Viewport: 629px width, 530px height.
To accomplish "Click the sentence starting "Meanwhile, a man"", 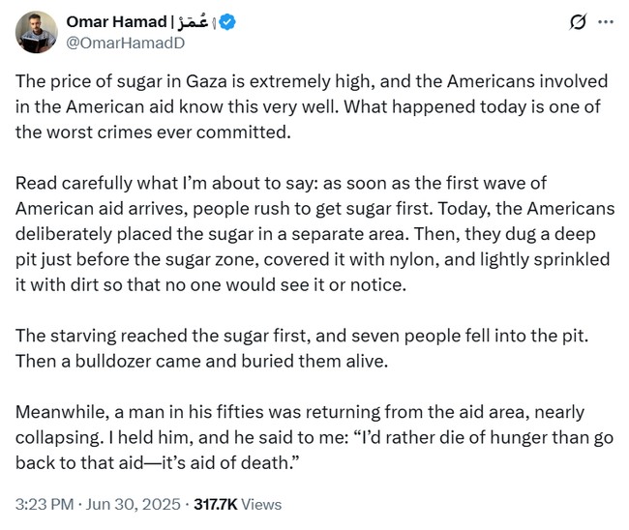I will coord(242,412).
